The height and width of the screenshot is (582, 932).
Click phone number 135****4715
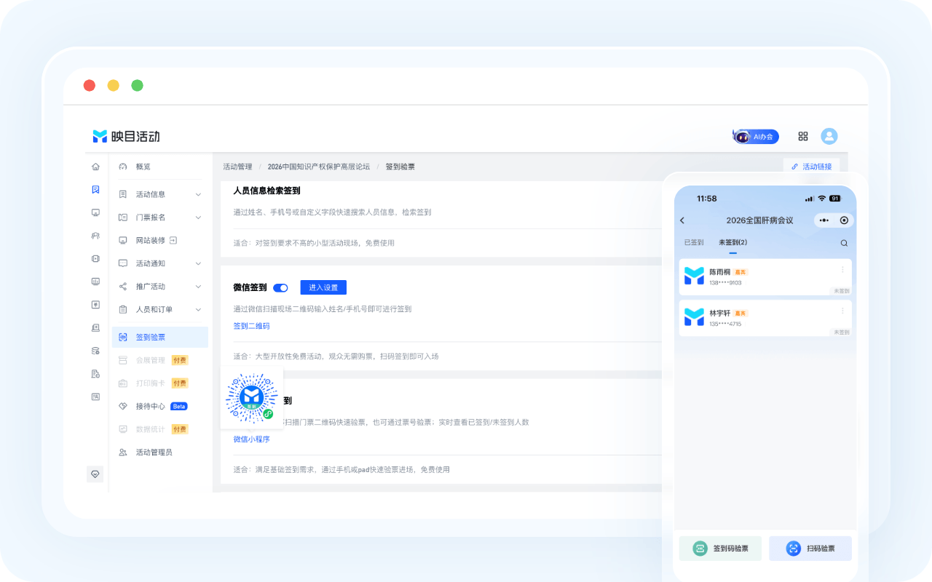pos(725,324)
